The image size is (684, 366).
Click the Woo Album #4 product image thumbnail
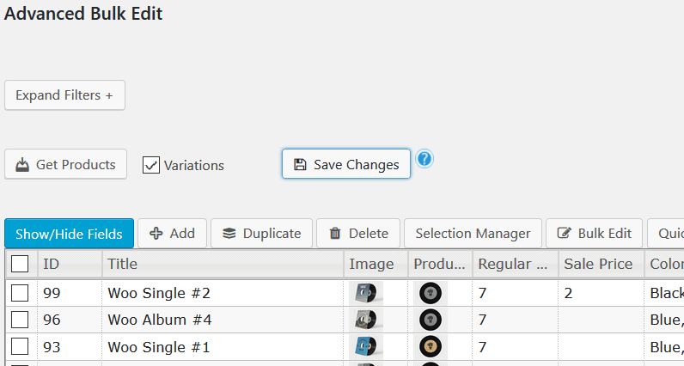365,320
